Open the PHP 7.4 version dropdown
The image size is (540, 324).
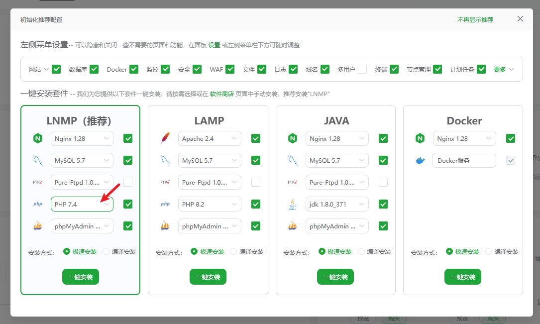point(82,204)
